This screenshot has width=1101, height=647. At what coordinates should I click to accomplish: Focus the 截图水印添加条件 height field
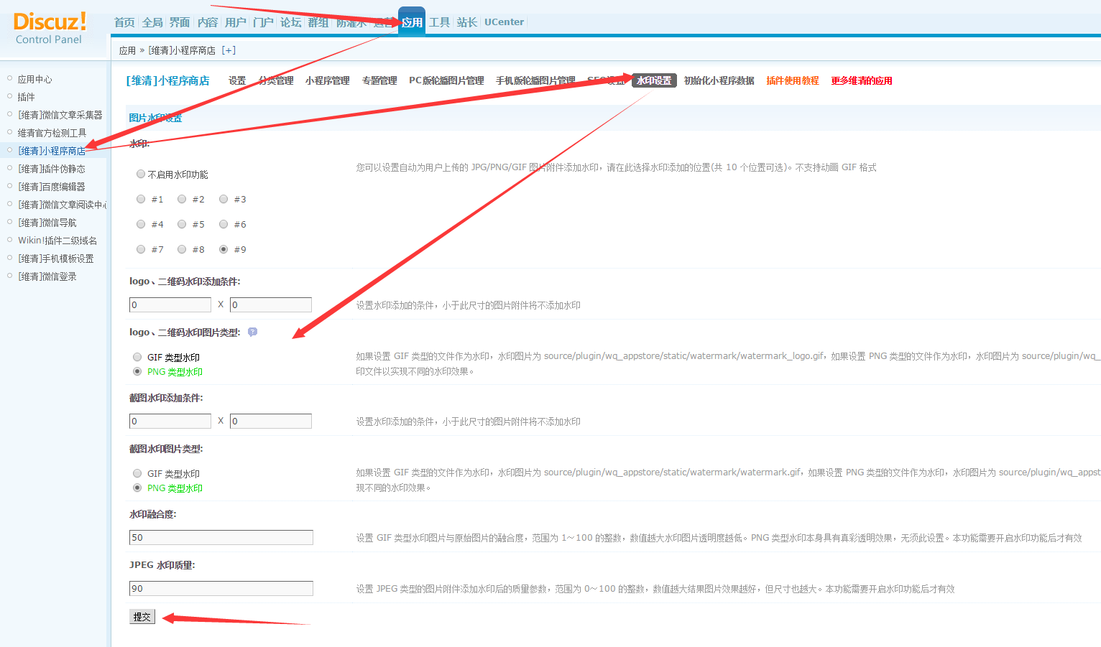tap(271, 421)
